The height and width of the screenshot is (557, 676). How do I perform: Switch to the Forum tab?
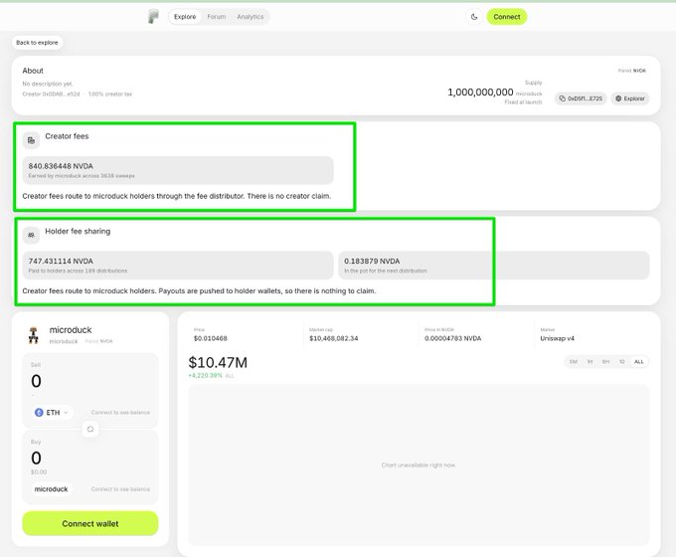click(217, 17)
